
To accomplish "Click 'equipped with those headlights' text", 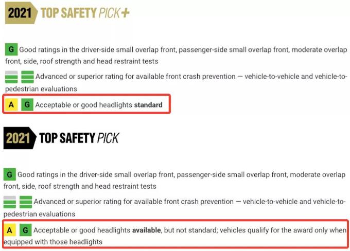I will [x=53, y=242].
